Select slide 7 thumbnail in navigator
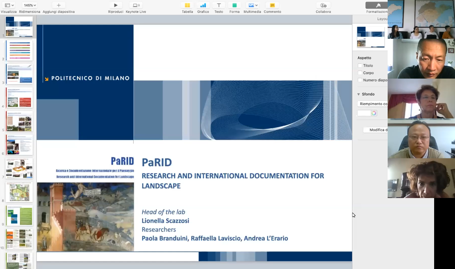The height and width of the screenshot is (269, 455). pyautogui.click(x=19, y=168)
